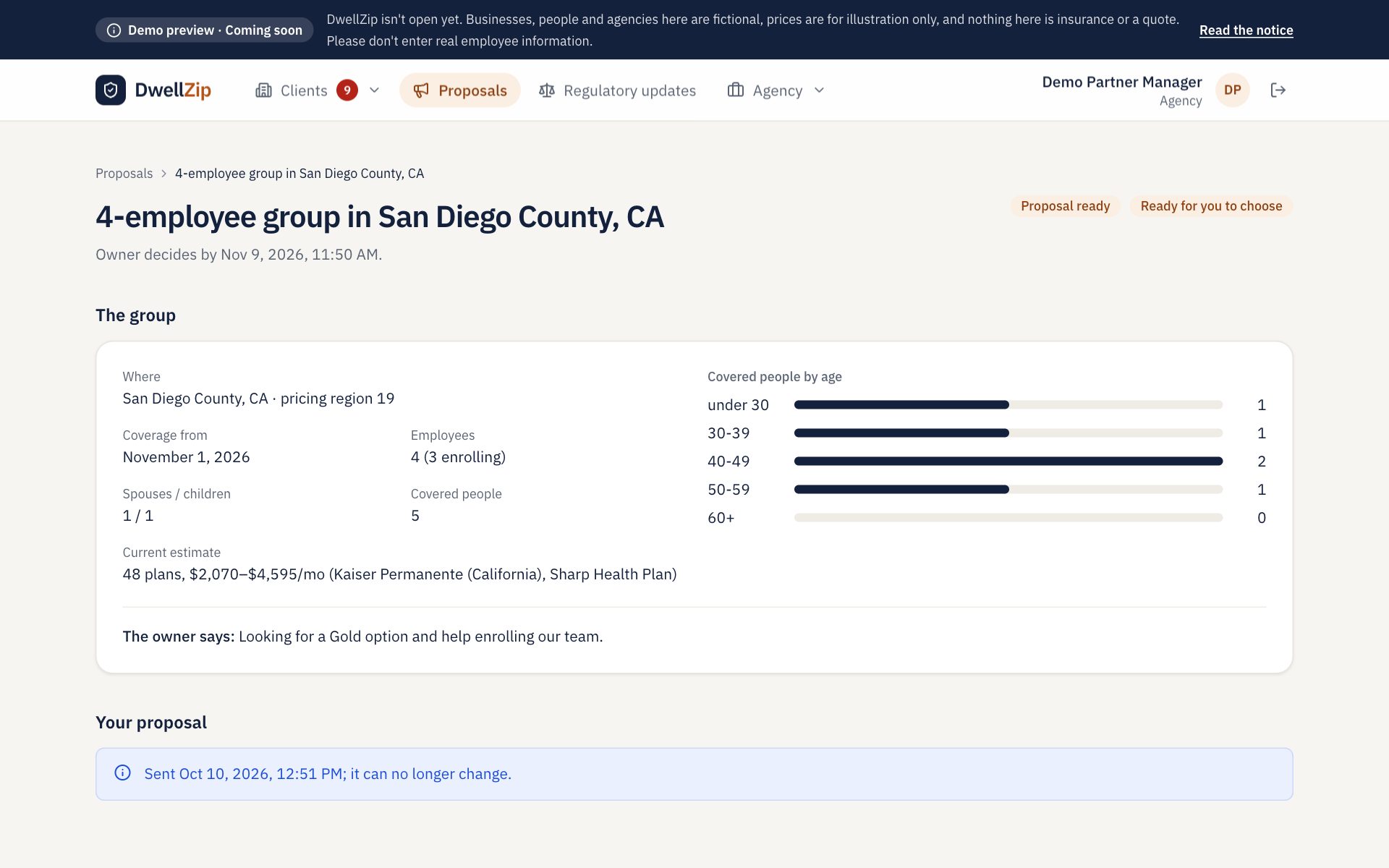1389x868 pixels.
Task: Click the Ready for you to choose pill
Action: click(1211, 206)
